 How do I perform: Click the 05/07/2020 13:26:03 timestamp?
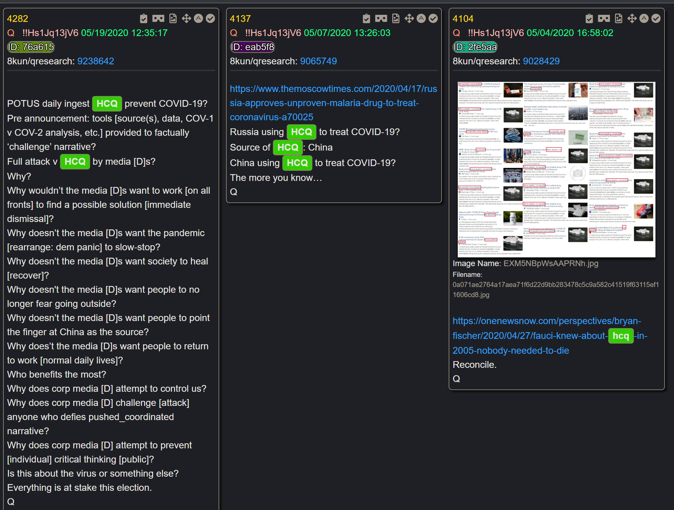click(347, 33)
